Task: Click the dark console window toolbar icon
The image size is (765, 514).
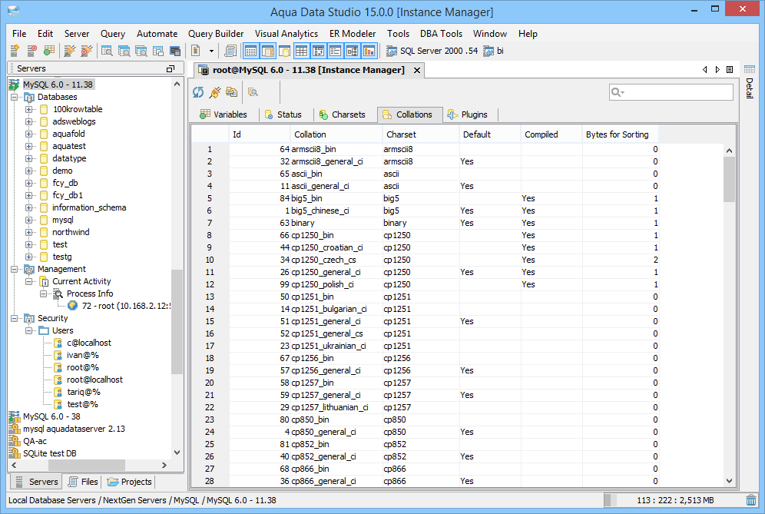Action: click(174, 50)
